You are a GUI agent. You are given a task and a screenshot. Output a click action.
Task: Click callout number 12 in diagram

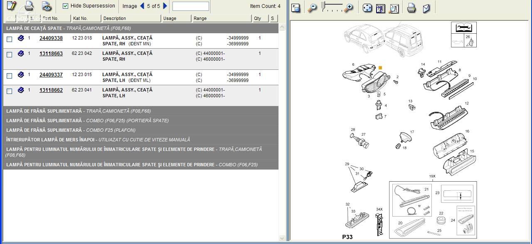pyautogui.click(x=467, y=104)
